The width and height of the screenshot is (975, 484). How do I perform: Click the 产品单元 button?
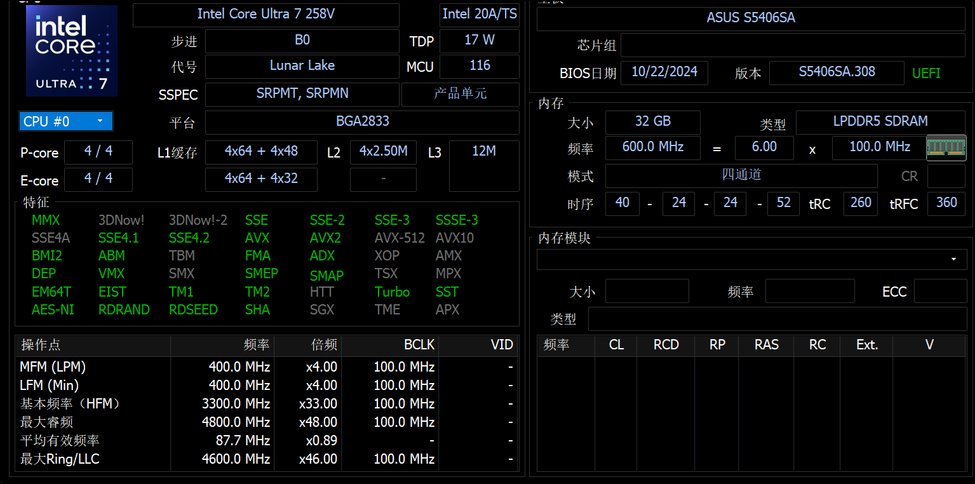pyautogui.click(x=460, y=94)
